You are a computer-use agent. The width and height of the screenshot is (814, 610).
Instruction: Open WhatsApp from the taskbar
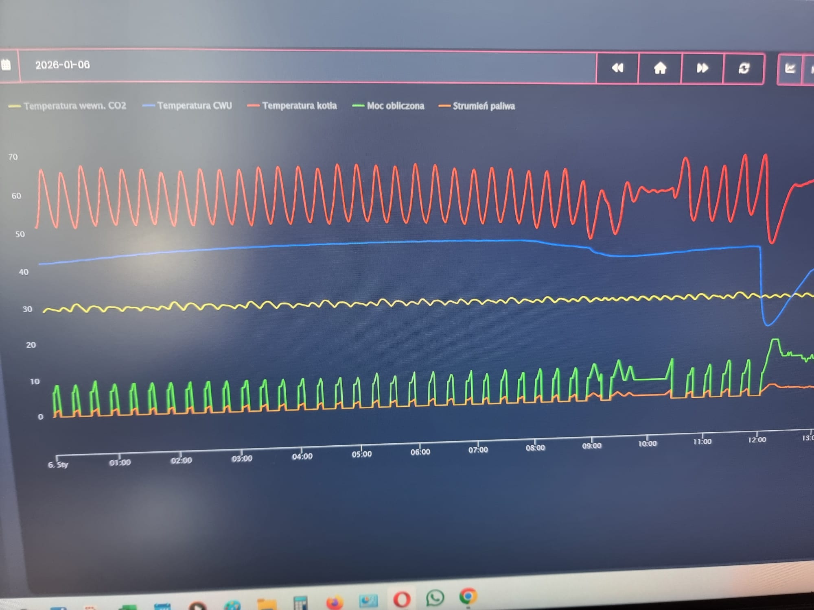click(x=435, y=598)
